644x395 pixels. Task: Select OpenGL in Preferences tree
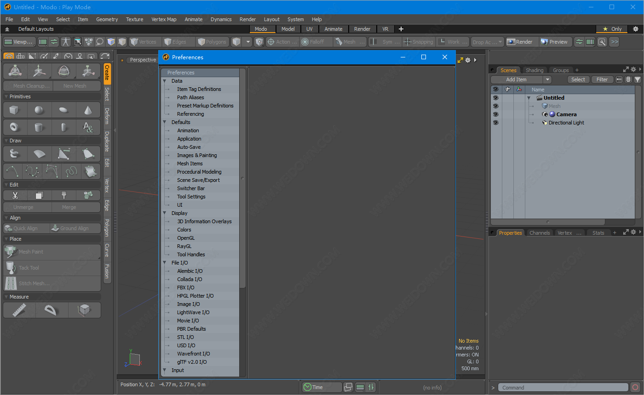186,238
